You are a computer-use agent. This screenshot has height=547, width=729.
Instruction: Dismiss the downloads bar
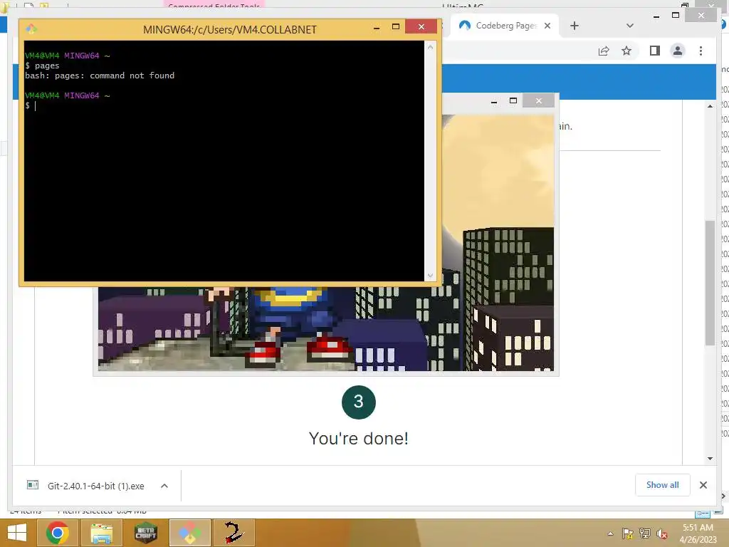pos(703,485)
